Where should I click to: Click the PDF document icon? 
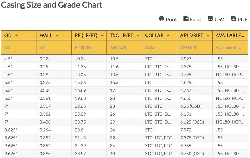pyautogui.click(x=234, y=19)
